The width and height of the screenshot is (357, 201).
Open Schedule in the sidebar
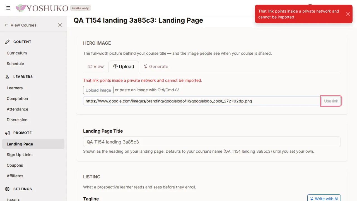tap(33, 64)
